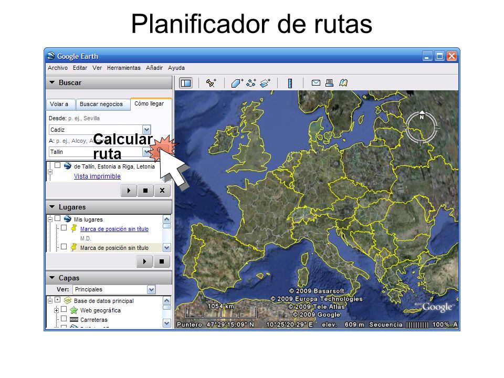Select the Cómo llegar tab
Image resolution: width=504 pixels, height=378 pixels.
click(x=150, y=104)
